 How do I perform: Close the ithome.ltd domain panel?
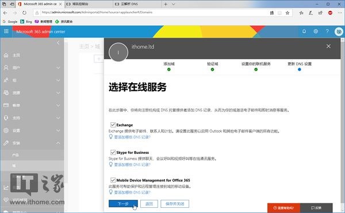(x=328, y=46)
